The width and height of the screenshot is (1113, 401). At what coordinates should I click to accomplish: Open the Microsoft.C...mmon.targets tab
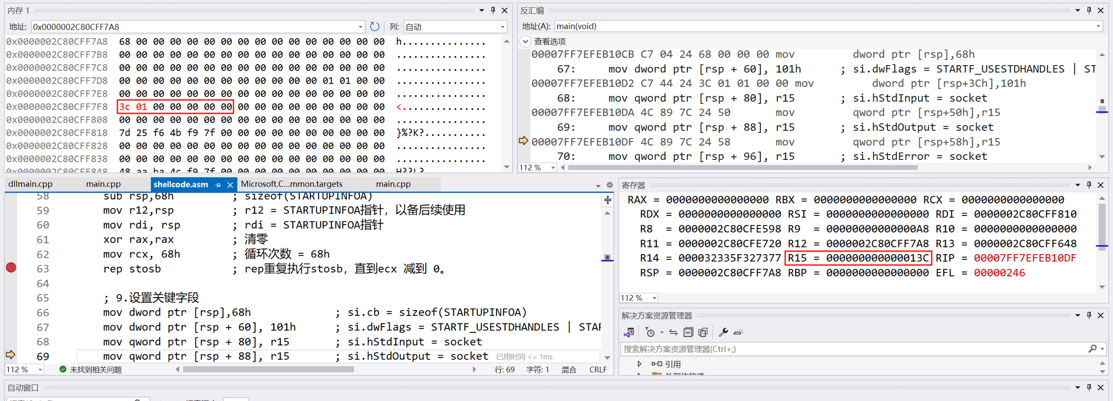pyautogui.click(x=291, y=184)
